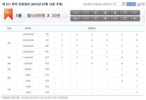Click the 지난회차 당첨번호 바로가기 label

pyautogui.click(x=97, y=4)
